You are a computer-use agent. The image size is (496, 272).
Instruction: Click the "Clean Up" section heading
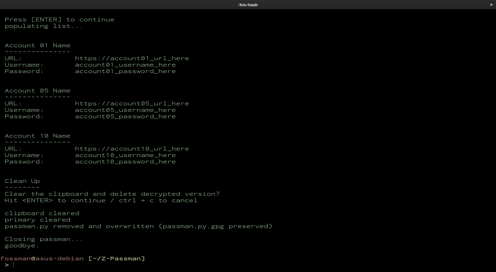pyautogui.click(x=22, y=181)
